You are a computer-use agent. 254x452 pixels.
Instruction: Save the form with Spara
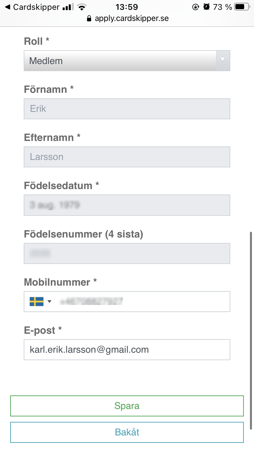[127, 406]
